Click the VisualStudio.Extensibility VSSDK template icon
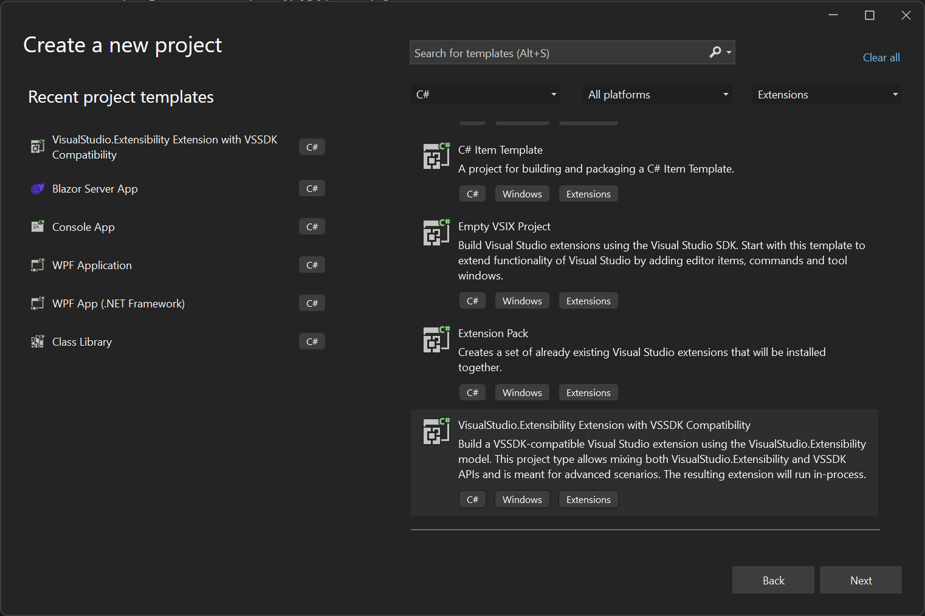925x616 pixels. [x=436, y=431]
